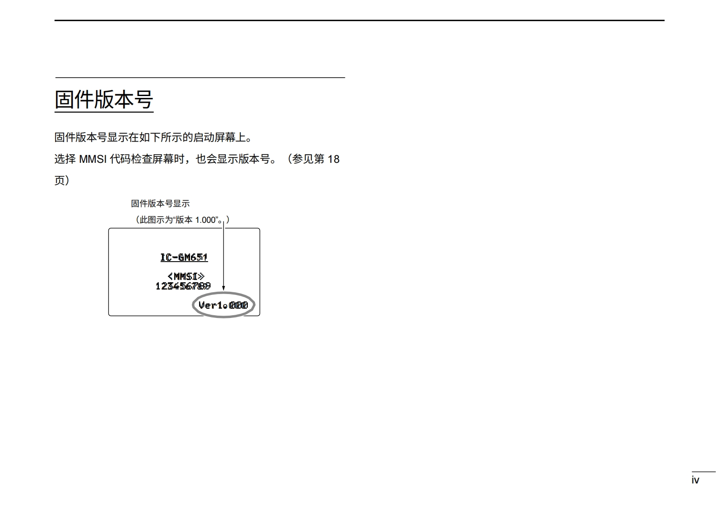This screenshot has height=506, width=716.
Task: Click the long horizontal rule at page top
Action: click(359, 20)
